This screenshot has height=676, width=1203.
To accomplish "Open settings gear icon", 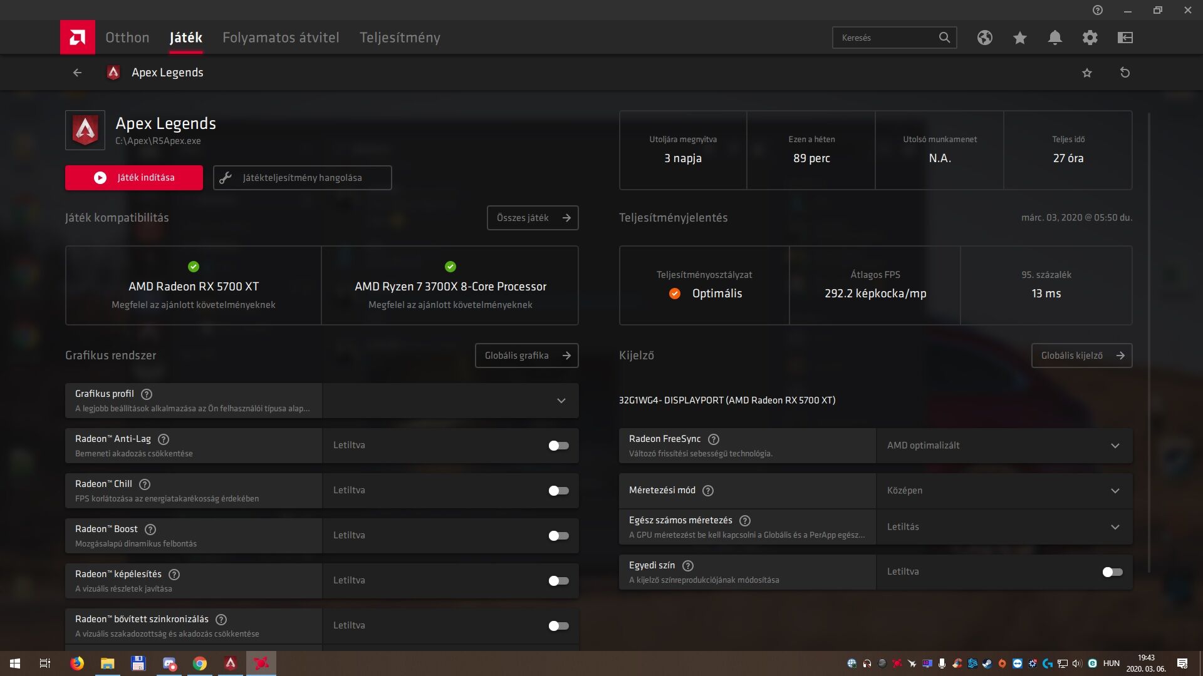I will click(1090, 38).
